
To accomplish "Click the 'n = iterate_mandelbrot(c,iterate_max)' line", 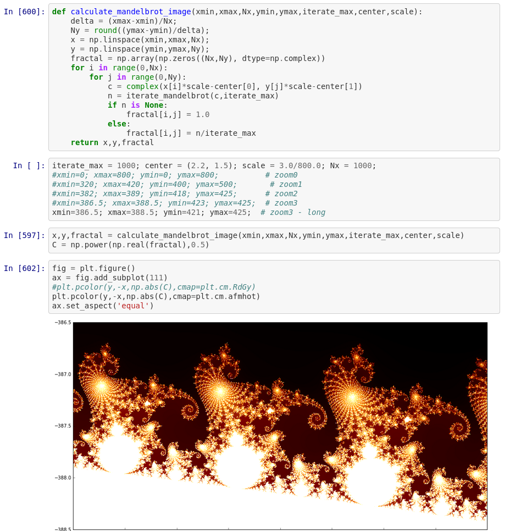I will point(193,96).
